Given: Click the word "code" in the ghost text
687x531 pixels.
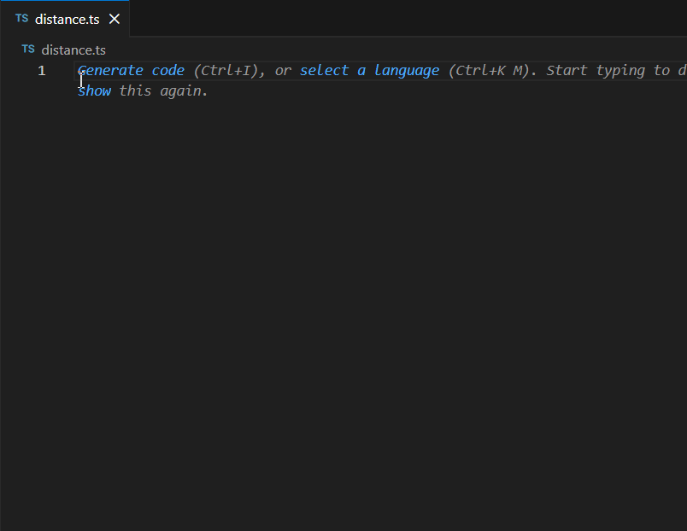Looking at the screenshot, I should point(167,70).
